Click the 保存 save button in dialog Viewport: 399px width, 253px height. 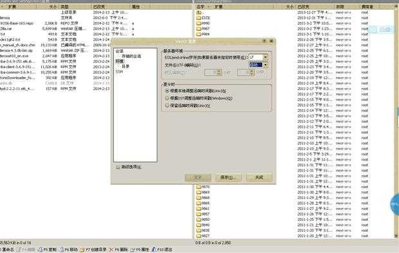(228, 177)
